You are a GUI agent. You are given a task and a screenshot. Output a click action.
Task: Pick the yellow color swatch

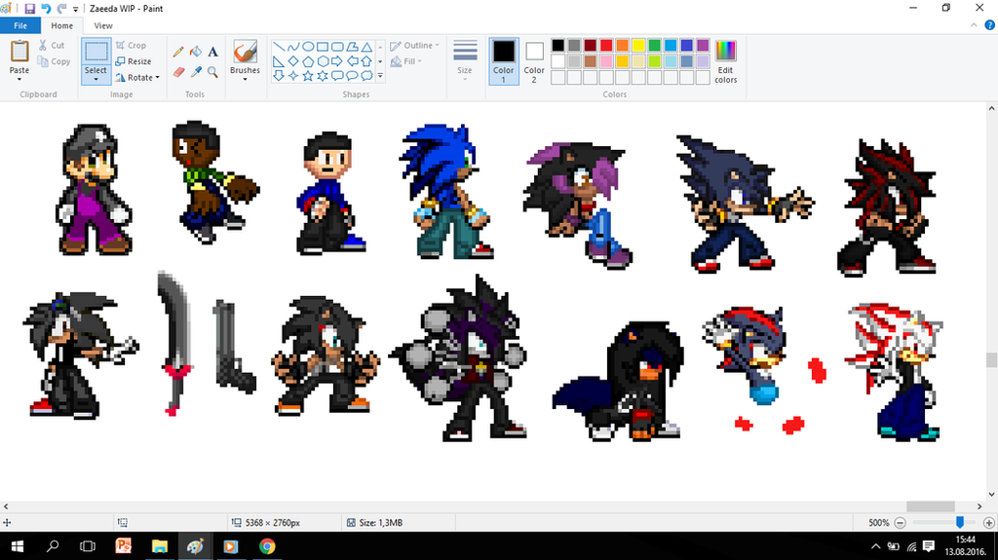click(x=638, y=45)
